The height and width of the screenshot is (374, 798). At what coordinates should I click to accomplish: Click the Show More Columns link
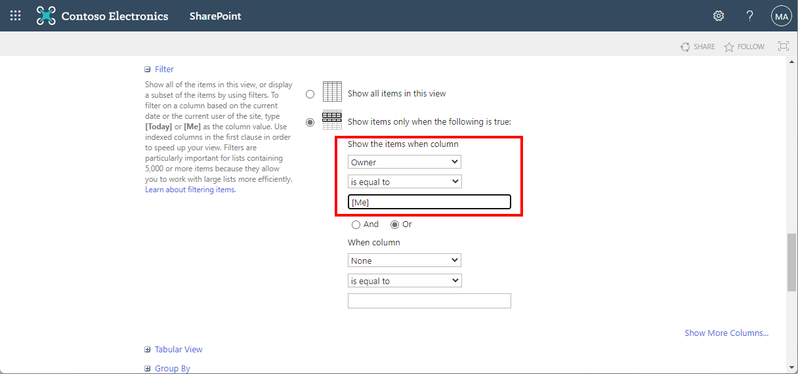(726, 333)
